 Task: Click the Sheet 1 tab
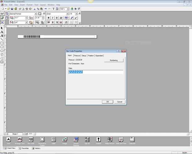[15, 134]
